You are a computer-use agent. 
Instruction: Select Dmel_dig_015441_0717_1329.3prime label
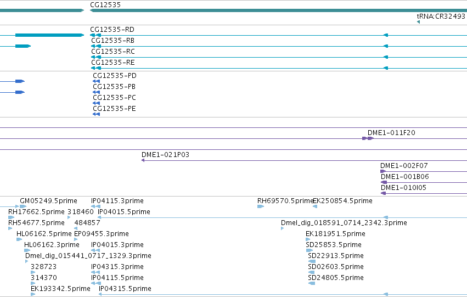88,256
